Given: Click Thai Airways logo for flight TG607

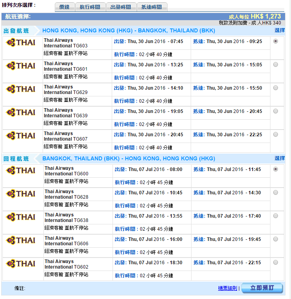Looking at the screenshot, I should pyautogui.click(x=21, y=136).
